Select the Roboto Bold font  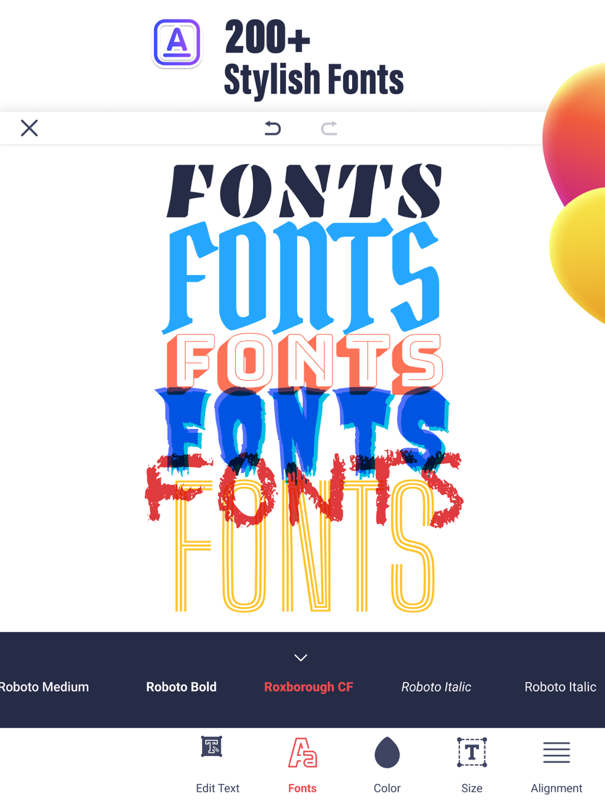click(x=181, y=687)
